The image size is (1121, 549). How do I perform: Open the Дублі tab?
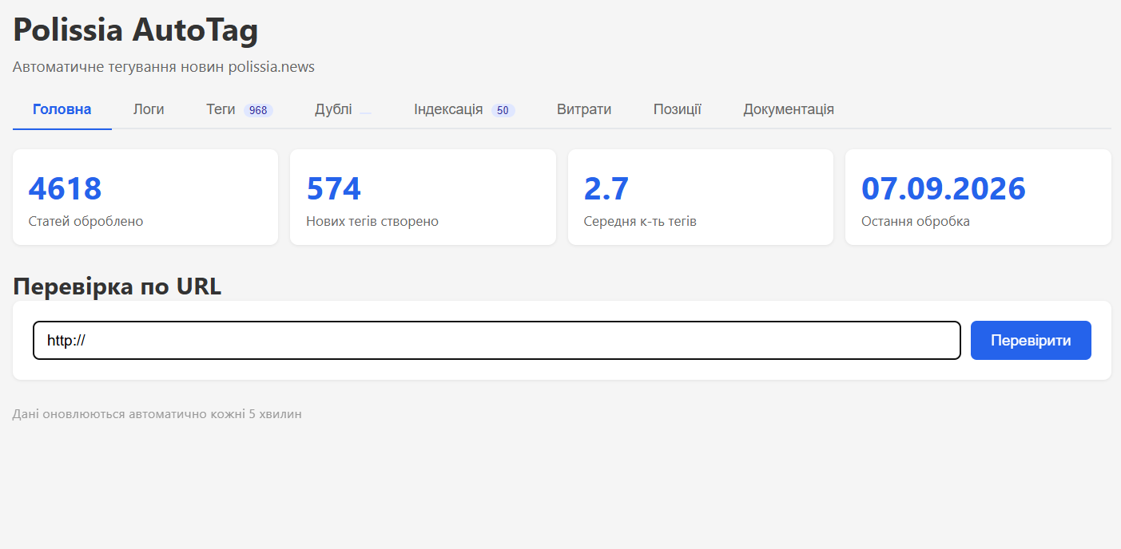(344, 109)
